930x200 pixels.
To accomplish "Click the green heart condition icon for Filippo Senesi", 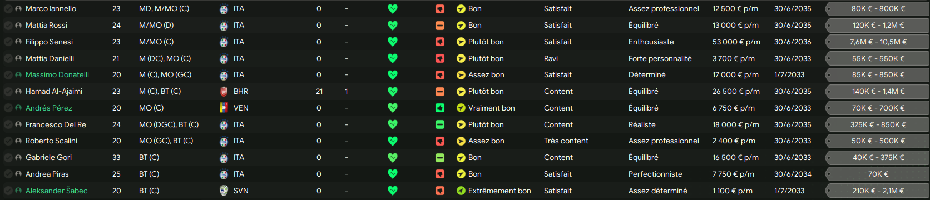I will tap(393, 42).
